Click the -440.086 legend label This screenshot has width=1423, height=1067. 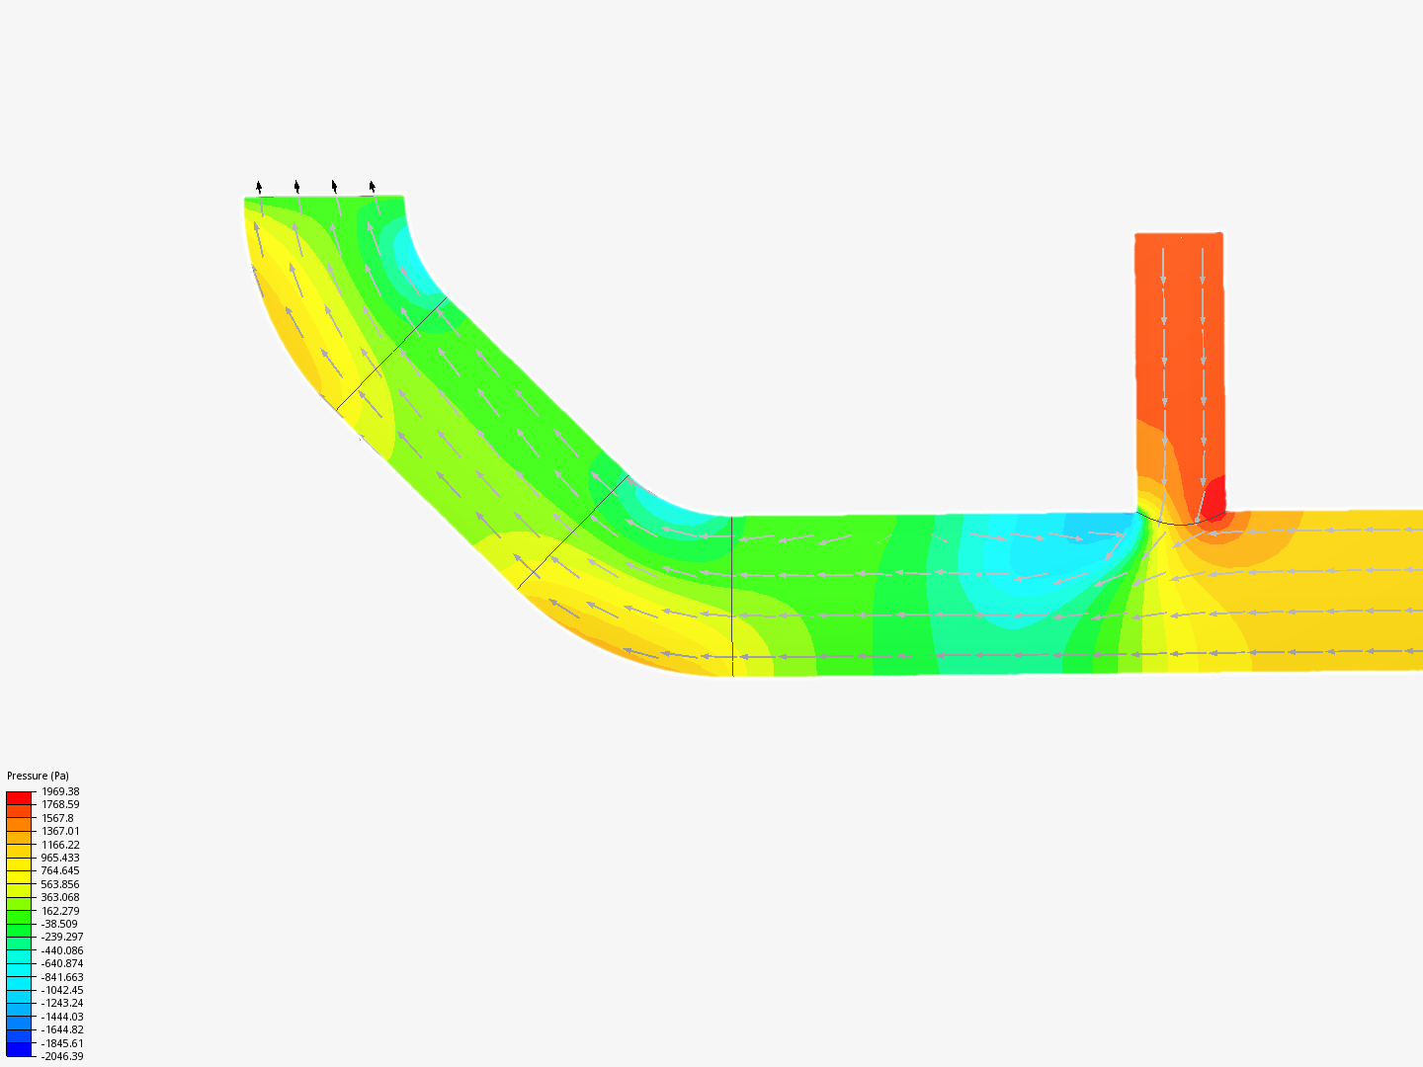click(x=62, y=950)
